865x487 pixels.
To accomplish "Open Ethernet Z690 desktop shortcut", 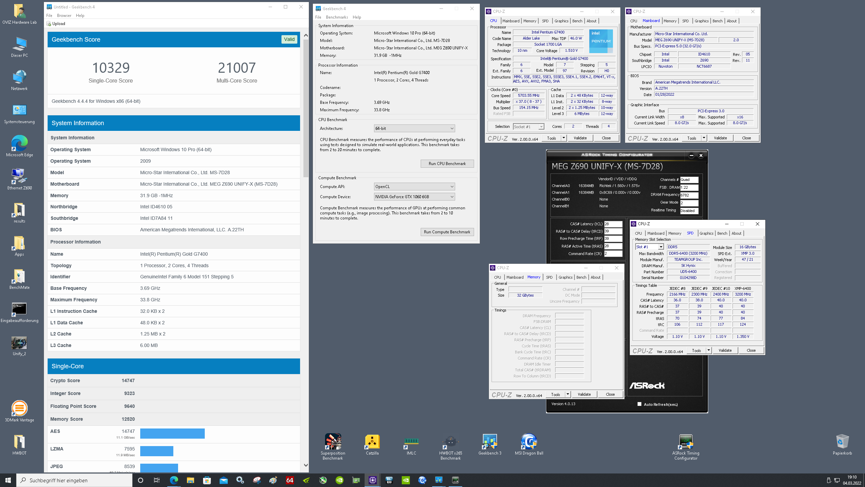I will [x=19, y=180].
